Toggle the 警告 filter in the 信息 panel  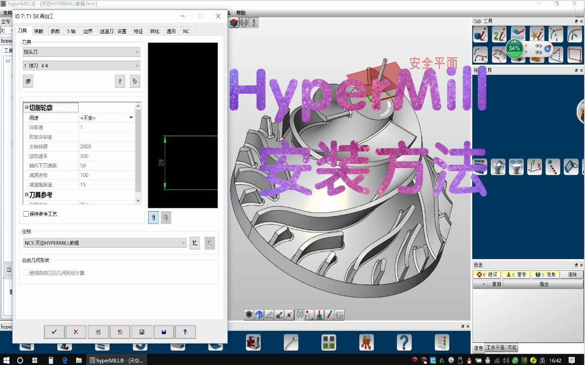coord(516,274)
